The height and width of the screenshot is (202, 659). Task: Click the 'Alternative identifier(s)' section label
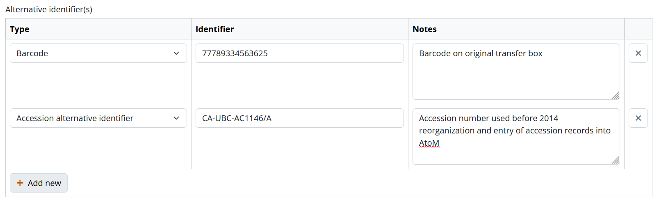click(49, 9)
